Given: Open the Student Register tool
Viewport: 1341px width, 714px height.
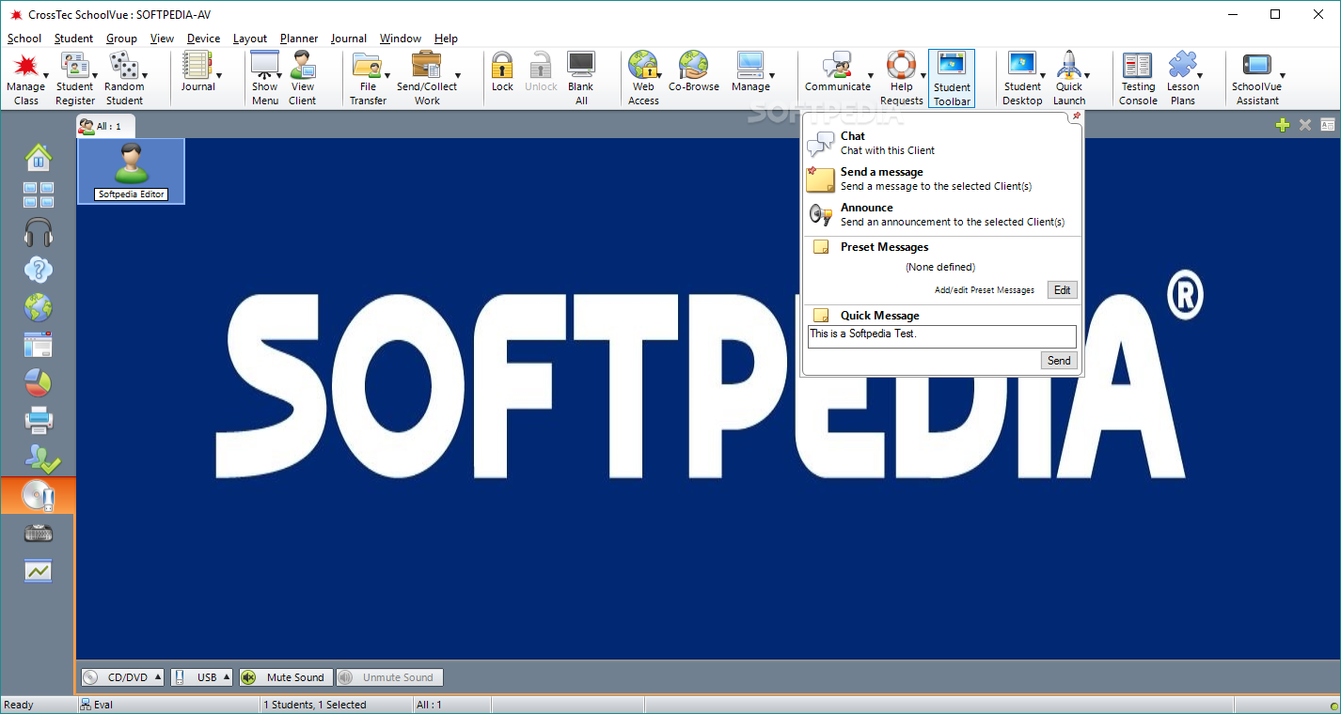Looking at the screenshot, I should 75,77.
